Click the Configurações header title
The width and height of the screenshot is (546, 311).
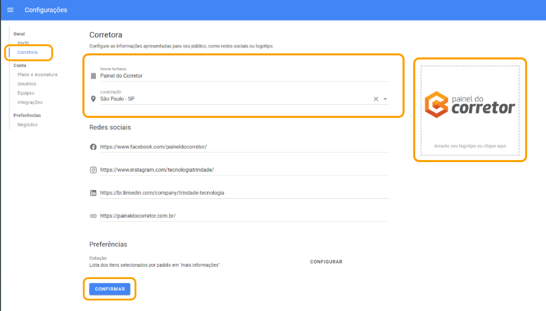point(46,10)
